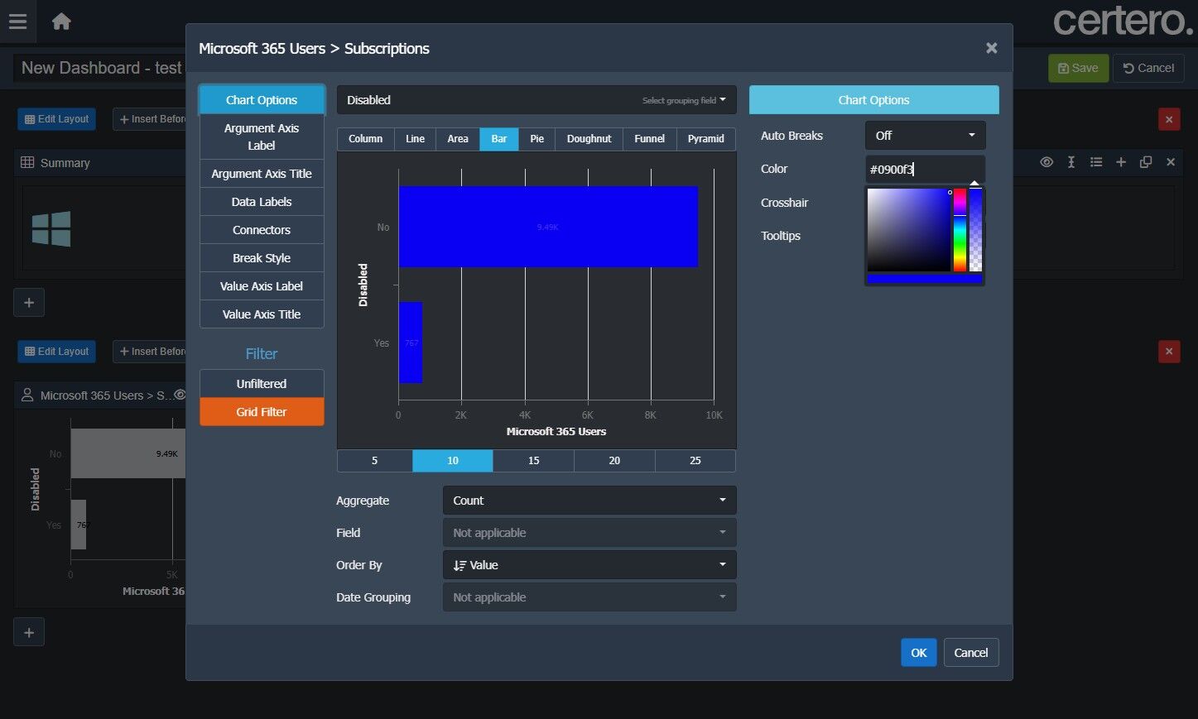Click the duplicate icon in Summary panel header

pyautogui.click(x=1146, y=162)
